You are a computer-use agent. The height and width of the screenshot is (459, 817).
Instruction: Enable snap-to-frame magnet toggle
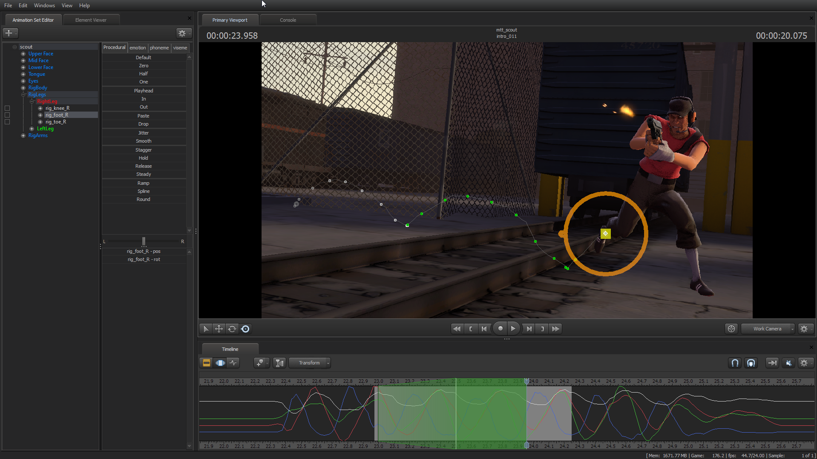[735, 363]
